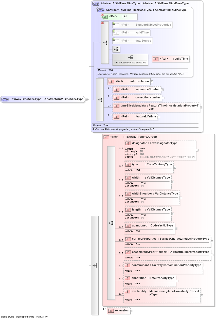The height and width of the screenshot is (318, 216).
Task: Expand the active validTime element
Action: tap(191, 59)
